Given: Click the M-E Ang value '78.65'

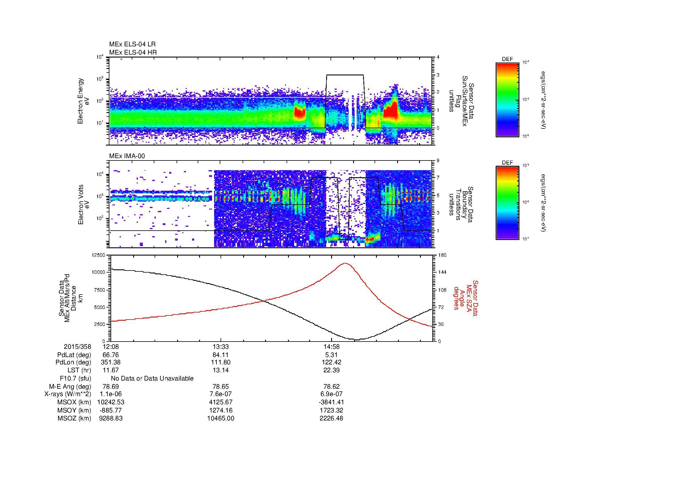Looking at the screenshot, I should (x=221, y=387).
